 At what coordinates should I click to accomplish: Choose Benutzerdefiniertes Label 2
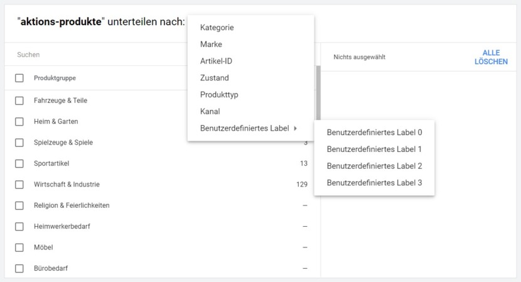tap(374, 166)
